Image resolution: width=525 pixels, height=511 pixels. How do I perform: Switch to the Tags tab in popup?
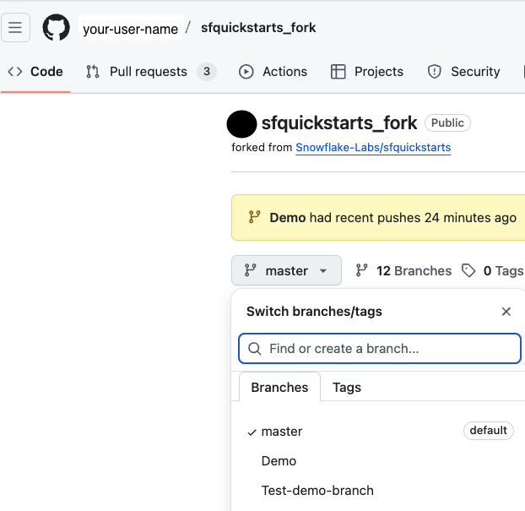click(x=347, y=388)
